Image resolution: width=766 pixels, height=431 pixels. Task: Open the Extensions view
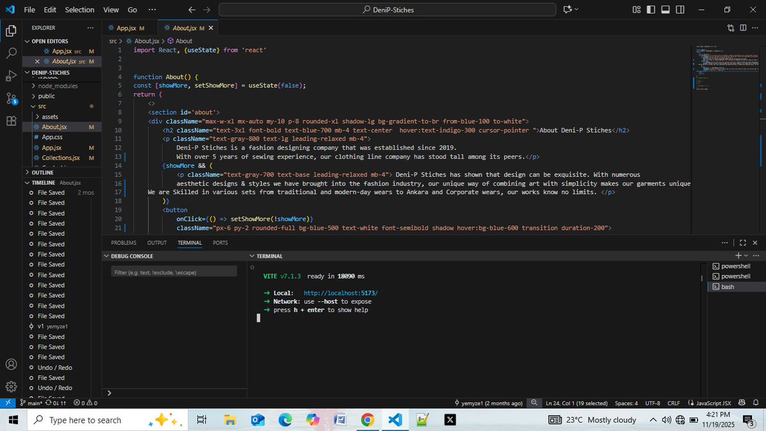pos(10,119)
